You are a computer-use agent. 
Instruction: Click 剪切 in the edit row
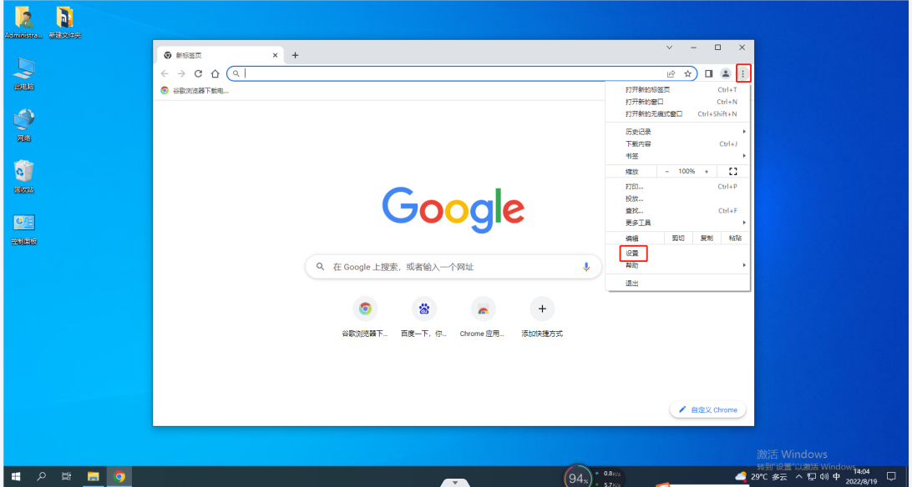[678, 238]
